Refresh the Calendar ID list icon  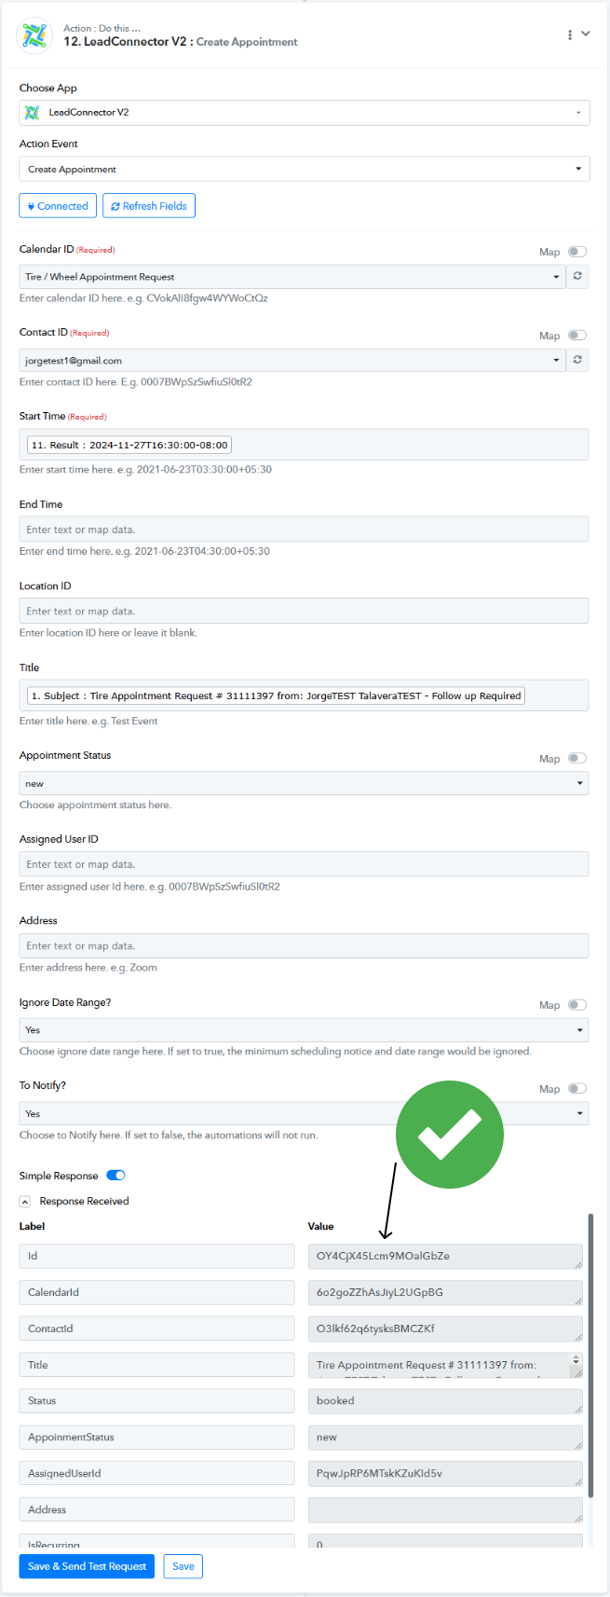click(577, 276)
